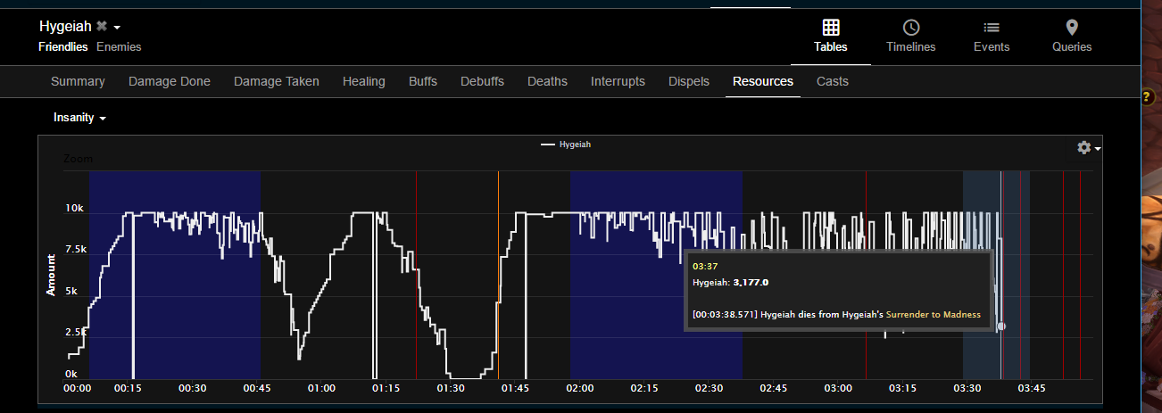
Task: Select the Casts tab
Action: pos(832,81)
